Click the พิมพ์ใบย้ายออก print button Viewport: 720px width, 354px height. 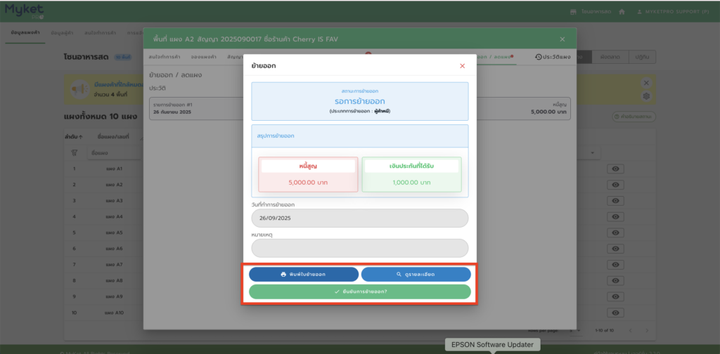304,274
